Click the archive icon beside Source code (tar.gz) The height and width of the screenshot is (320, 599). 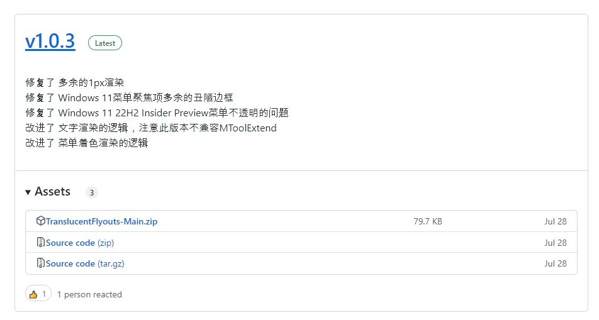40,263
